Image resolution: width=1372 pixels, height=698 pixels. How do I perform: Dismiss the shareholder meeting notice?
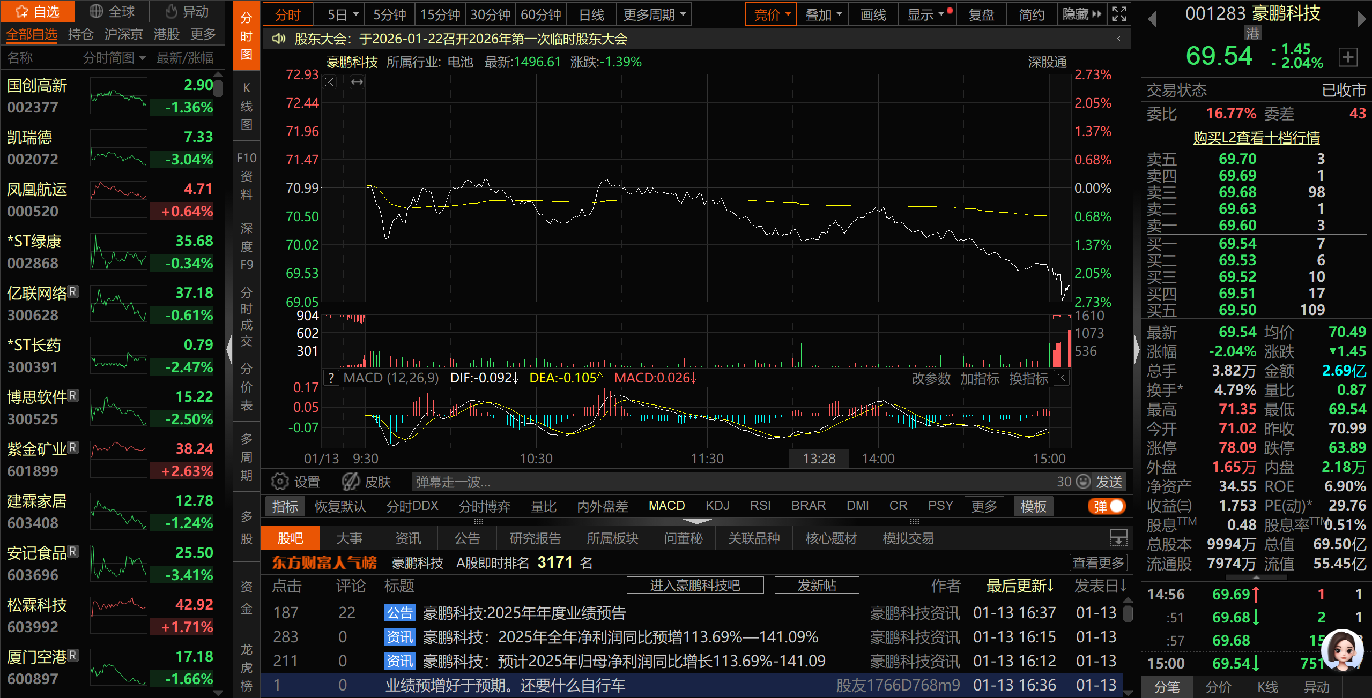1117,39
